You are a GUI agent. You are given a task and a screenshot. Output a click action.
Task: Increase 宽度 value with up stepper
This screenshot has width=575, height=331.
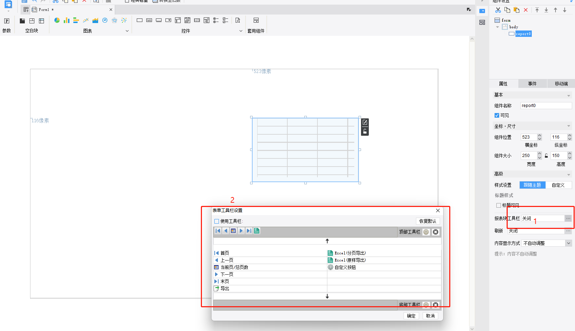coord(540,153)
